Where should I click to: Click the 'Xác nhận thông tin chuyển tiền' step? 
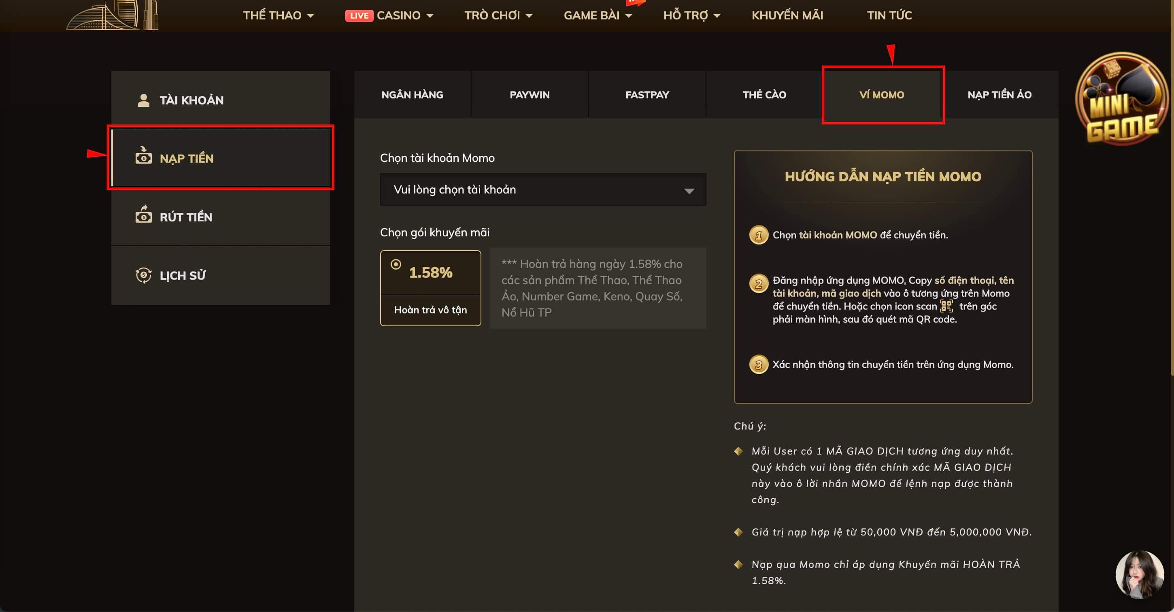point(893,365)
